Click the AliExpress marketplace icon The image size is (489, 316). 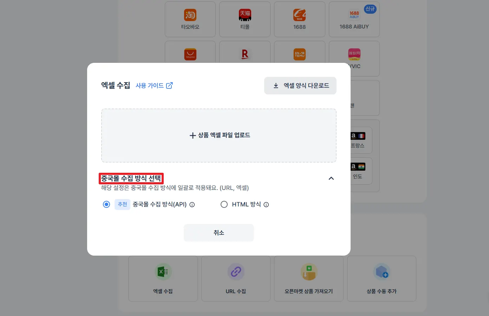(190, 54)
